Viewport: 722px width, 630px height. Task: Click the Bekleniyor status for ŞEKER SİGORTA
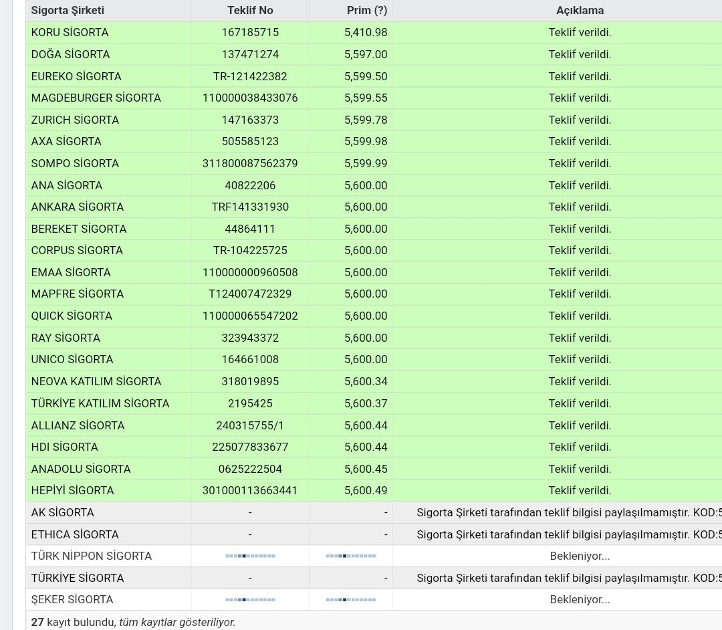tap(580, 600)
